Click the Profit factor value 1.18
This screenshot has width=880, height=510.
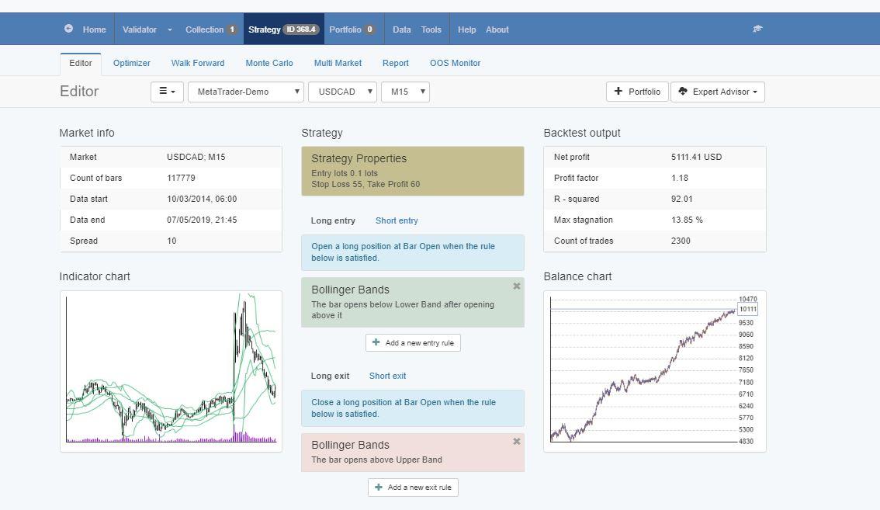[x=680, y=178]
